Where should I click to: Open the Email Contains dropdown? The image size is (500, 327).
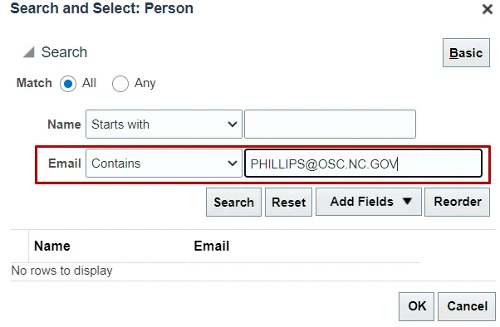click(x=164, y=163)
